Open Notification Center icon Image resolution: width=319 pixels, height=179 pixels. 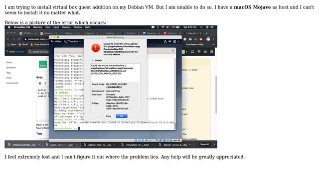tap(212, 27)
